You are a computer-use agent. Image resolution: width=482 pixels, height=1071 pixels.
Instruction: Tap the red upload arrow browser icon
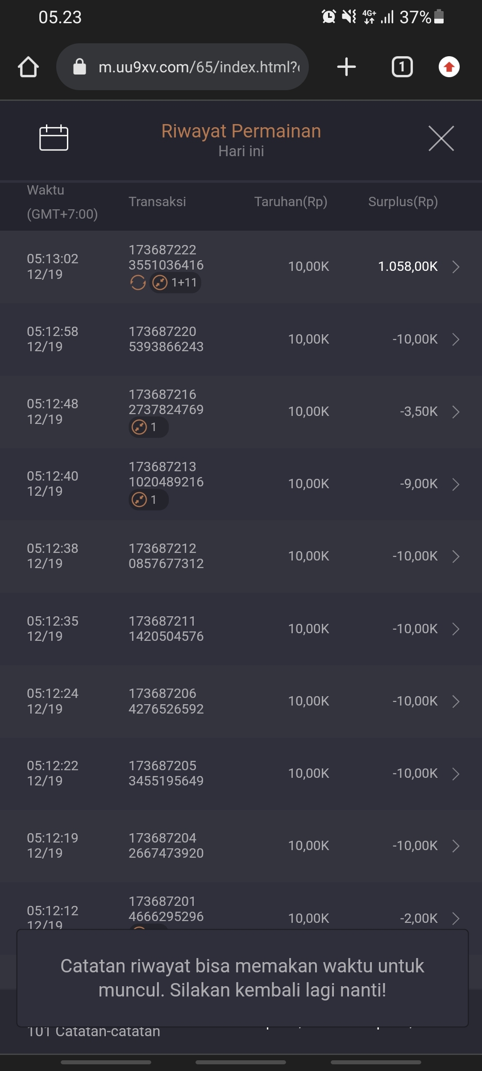[449, 67]
